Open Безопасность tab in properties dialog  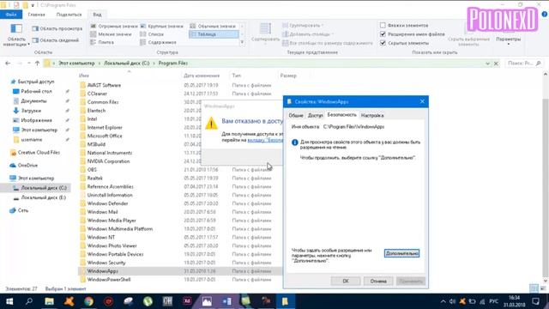tap(341, 115)
